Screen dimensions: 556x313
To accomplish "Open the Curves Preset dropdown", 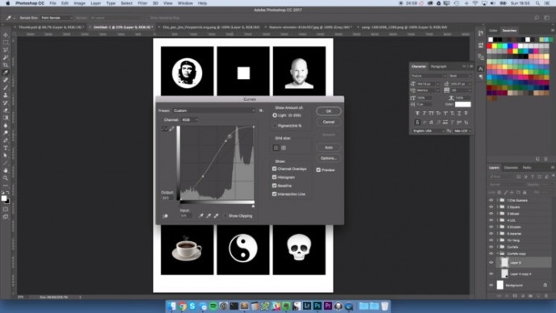I will click(214, 111).
